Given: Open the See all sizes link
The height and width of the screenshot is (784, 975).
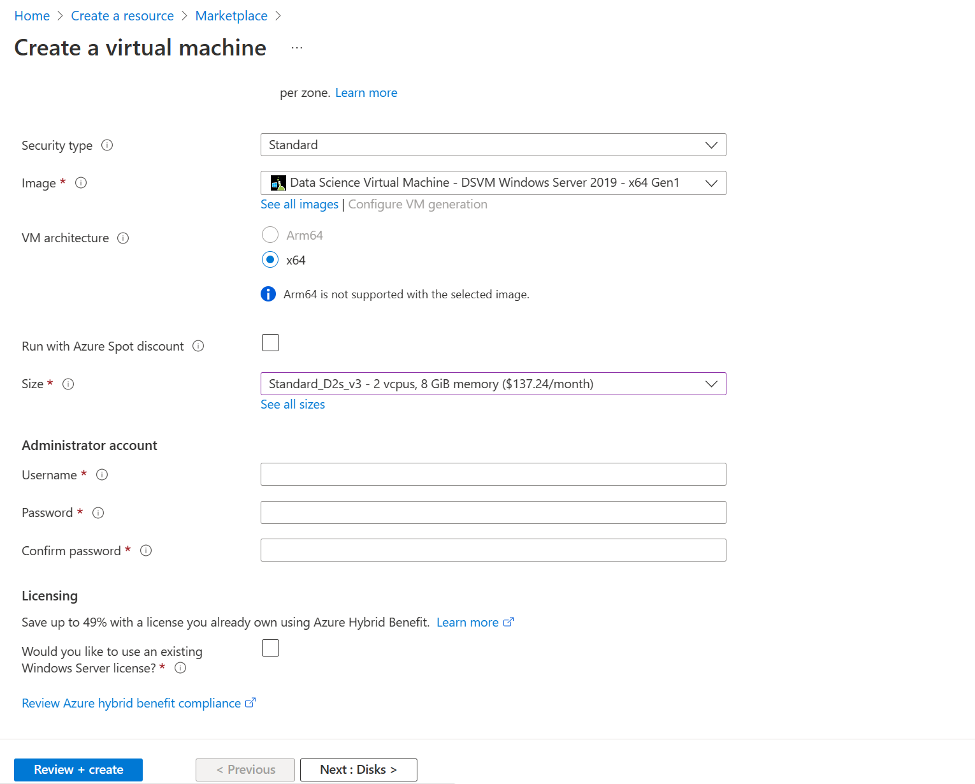Looking at the screenshot, I should tap(292, 404).
